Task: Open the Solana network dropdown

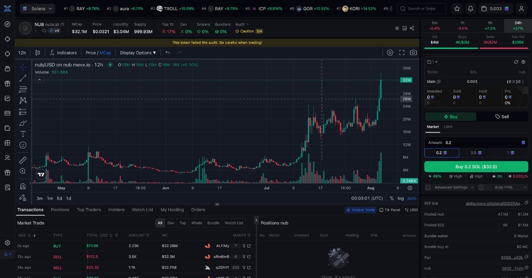Action: (37, 8)
